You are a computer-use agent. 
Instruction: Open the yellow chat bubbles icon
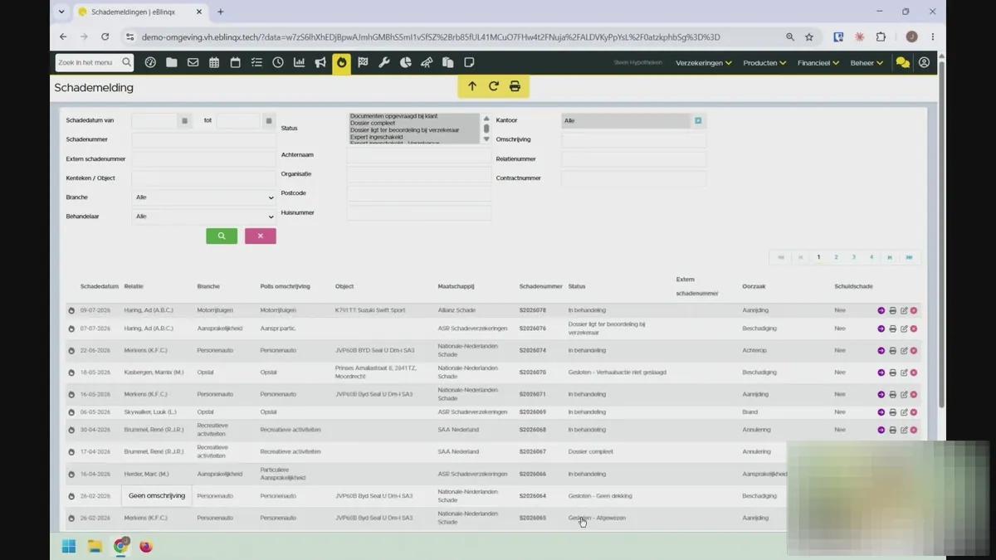902,63
